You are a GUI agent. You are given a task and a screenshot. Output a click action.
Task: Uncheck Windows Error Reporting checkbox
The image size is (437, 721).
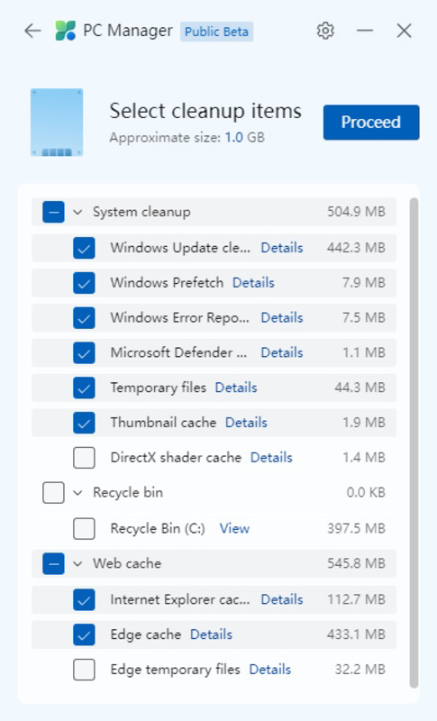click(x=84, y=318)
